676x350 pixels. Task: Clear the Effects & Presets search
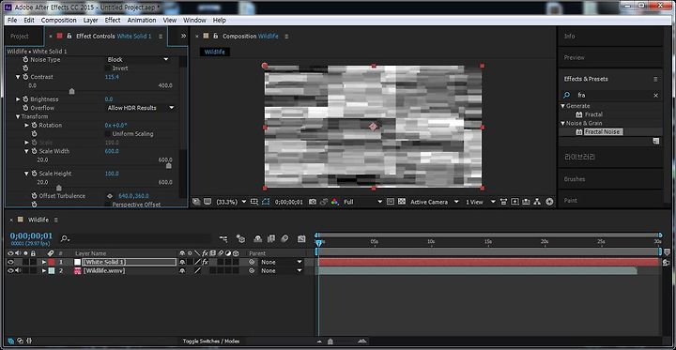pyautogui.click(x=655, y=96)
